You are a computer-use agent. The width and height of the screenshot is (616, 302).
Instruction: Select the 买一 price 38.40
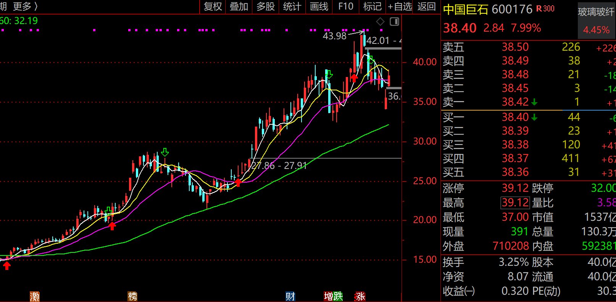[515, 117]
